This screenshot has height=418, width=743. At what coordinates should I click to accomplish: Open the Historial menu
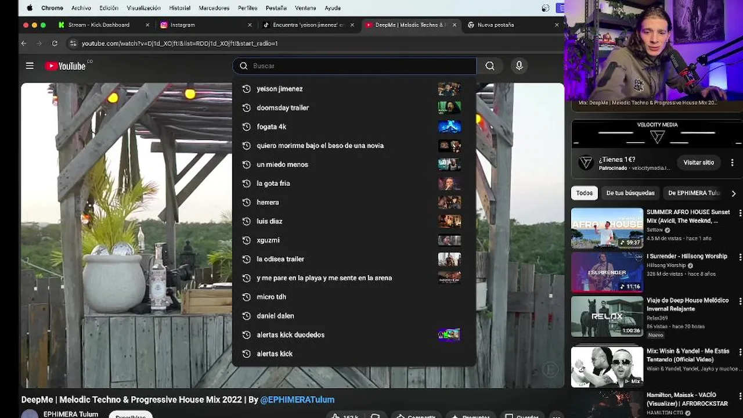coord(179,8)
